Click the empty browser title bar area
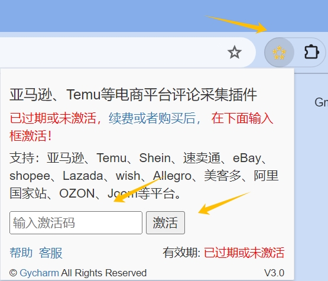Viewport: 328px width, 281px height. [x=105, y=16]
